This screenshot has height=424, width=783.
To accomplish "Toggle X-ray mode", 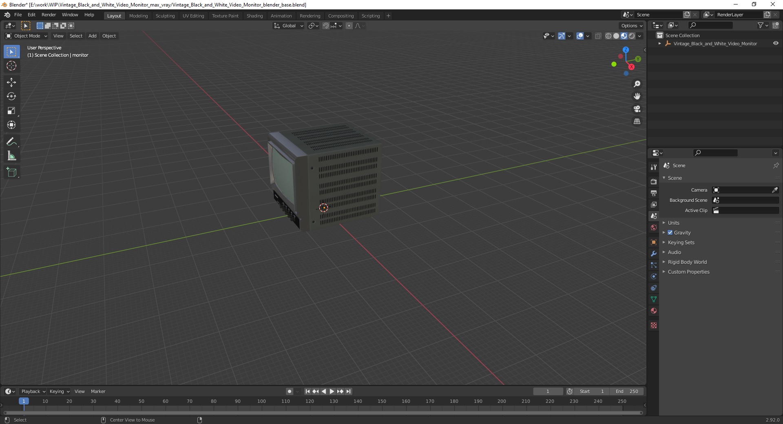I will (x=598, y=36).
